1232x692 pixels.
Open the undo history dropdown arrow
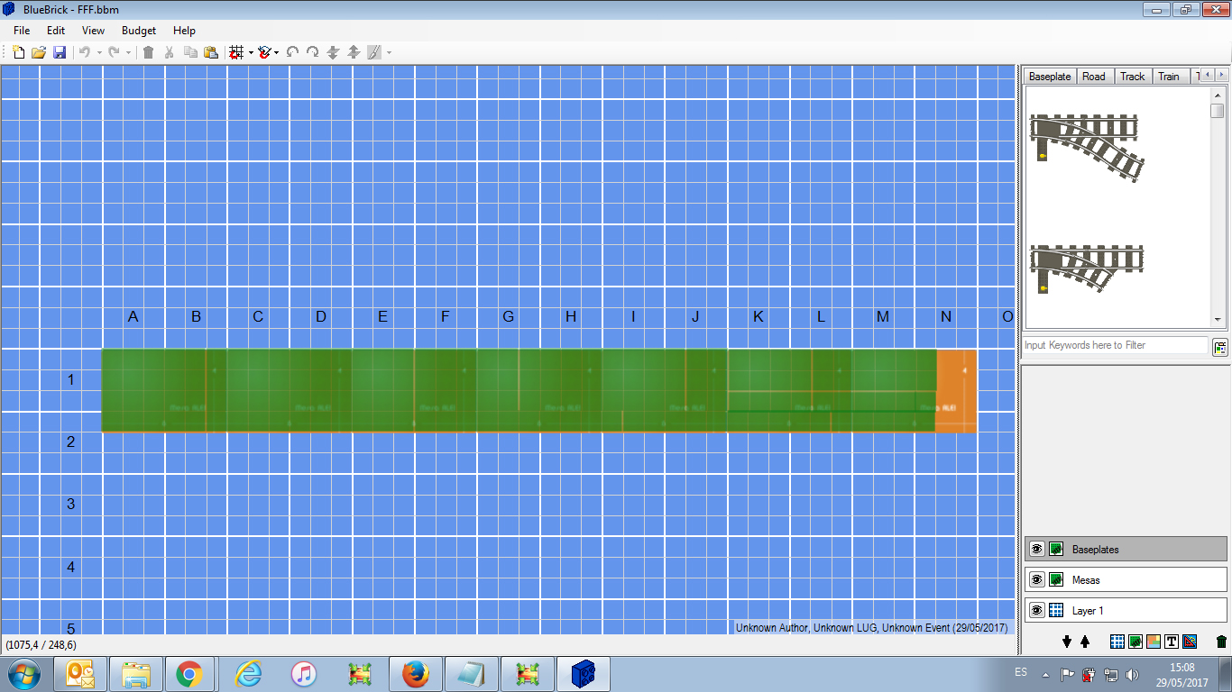click(x=99, y=52)
